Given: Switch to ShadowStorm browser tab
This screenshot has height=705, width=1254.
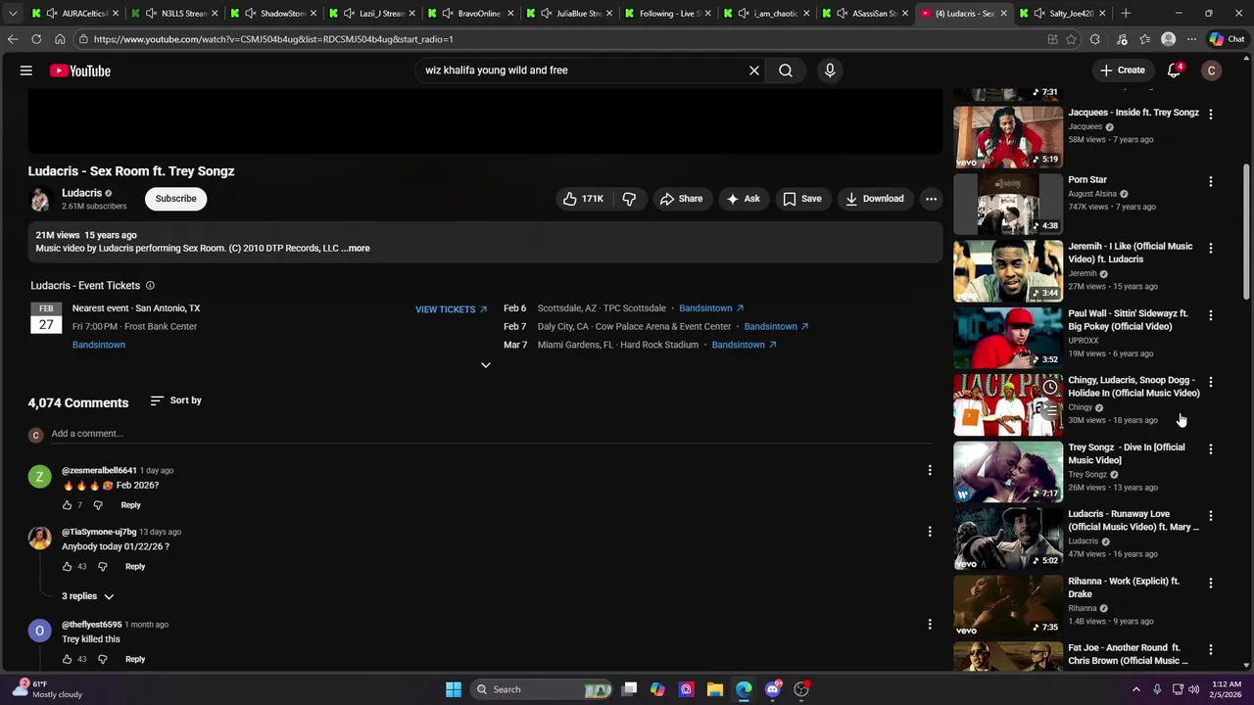Looking at the screenshot, I should [271, 14].
